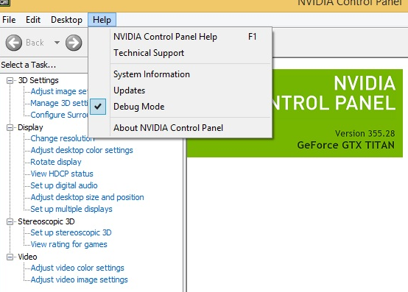Click the NVIDIA Control Panel green banner
This screenshot has height=292, width=408.
[x=295, y=113]
